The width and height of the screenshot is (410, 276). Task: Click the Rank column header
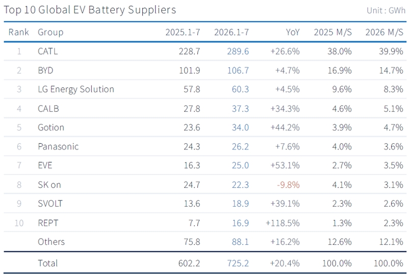[18, 32]
